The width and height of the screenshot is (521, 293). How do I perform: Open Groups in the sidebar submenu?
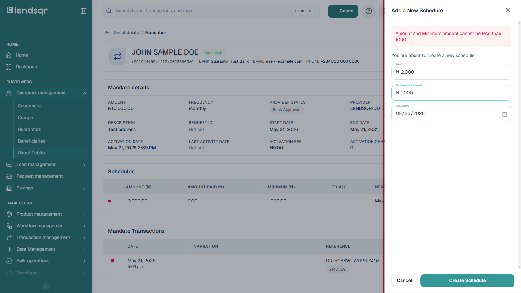25,118
